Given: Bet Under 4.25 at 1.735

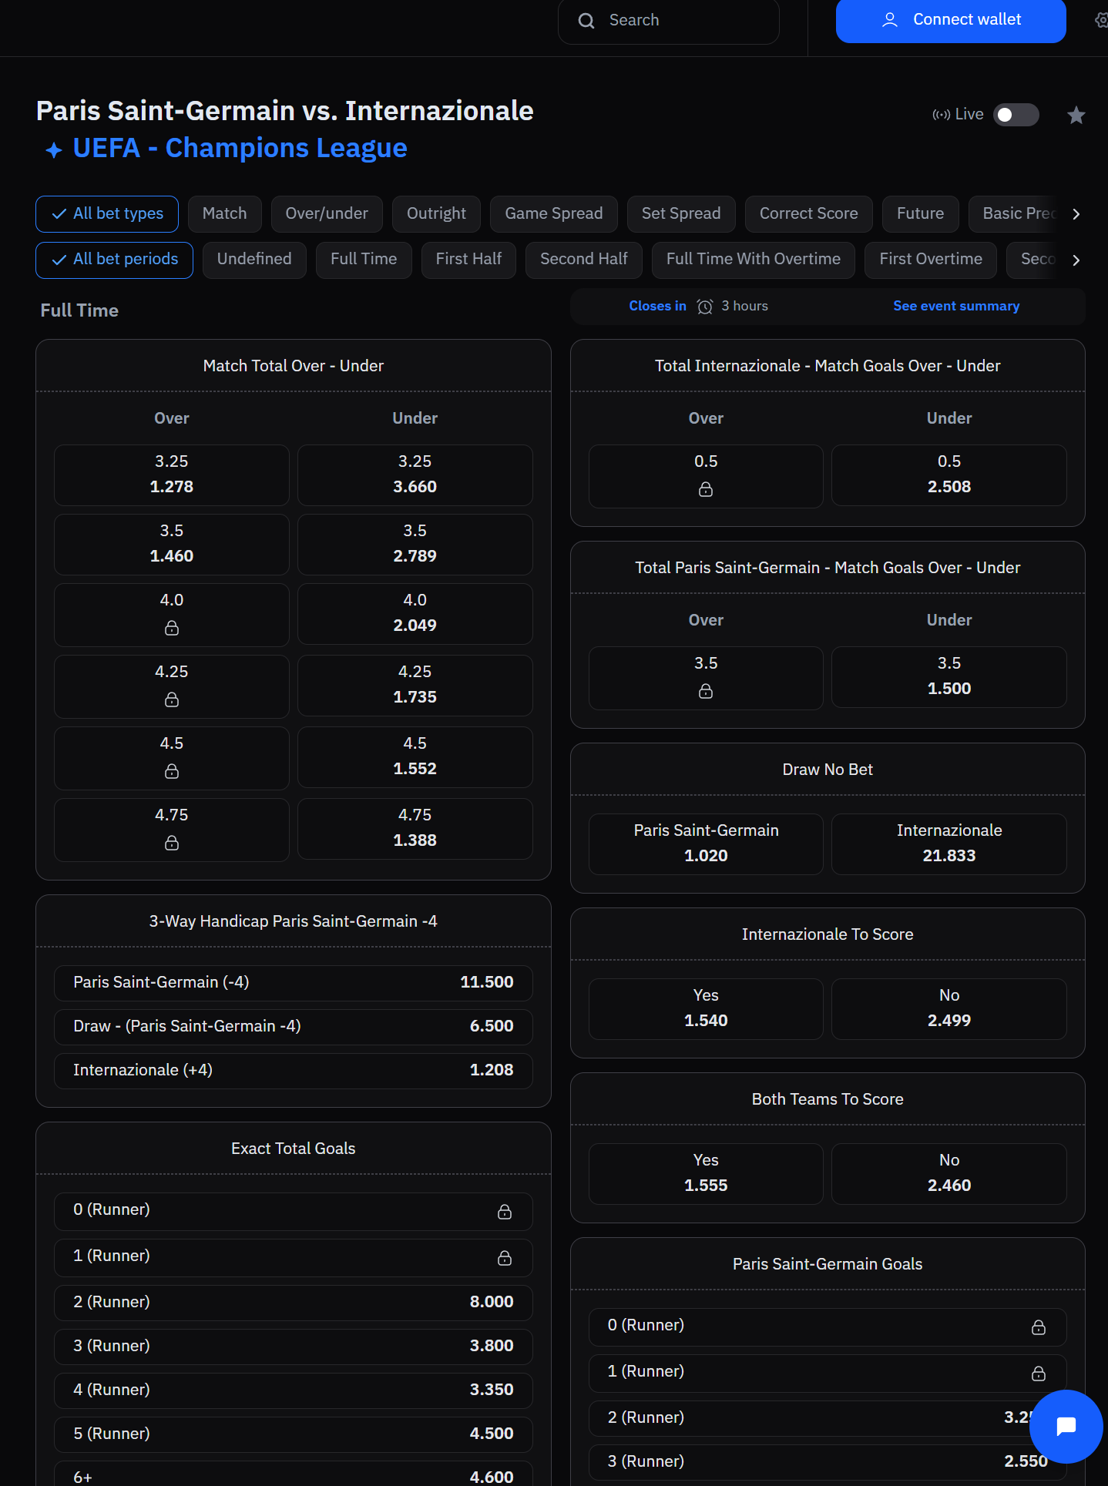Looking at the screenshot, I should point(415,686).
